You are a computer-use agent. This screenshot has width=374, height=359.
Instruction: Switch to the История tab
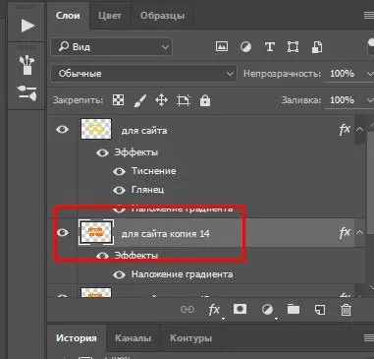77,338
